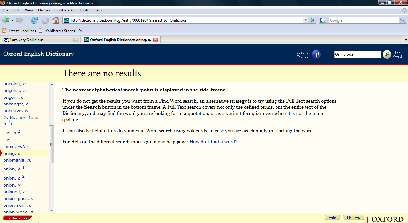
Task: Open the 'O. Ni., phr.' entry
Action: click(21, 120)
